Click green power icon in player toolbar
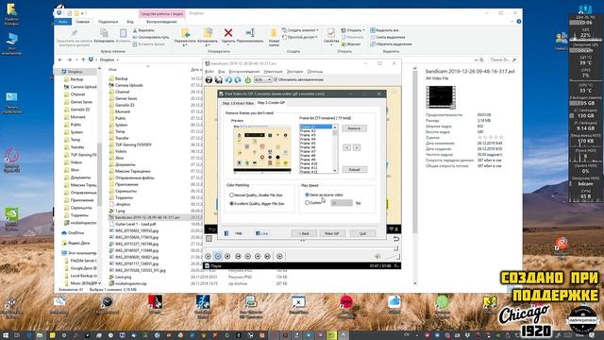The width and height of the screenshot is (604, 340). pyautogui.click(x=247, y=79)
